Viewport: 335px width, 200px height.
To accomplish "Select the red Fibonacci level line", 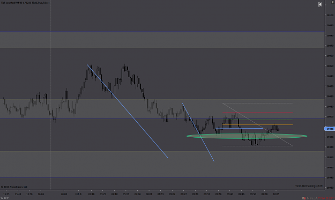I will coord(257,113).
